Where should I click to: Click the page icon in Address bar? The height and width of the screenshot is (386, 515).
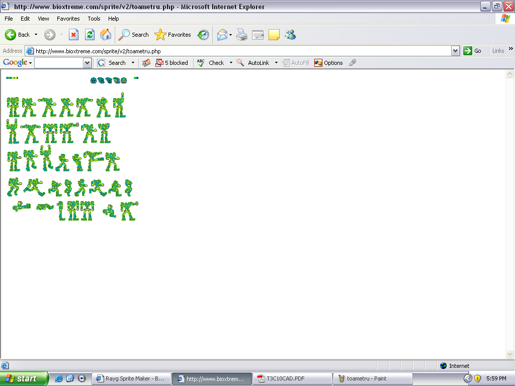click(30, 51)
